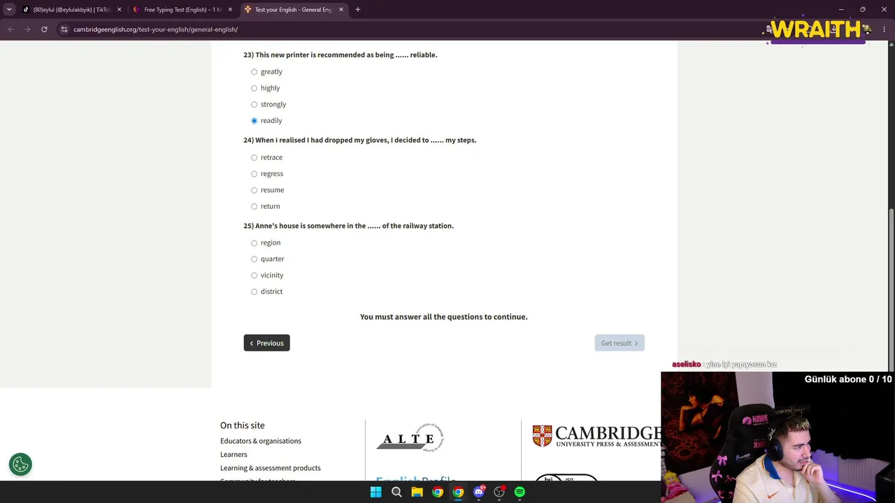This screenshot has width=895, height=503.
Task: View site information icon in address bar
Action: tap(64, 29)
